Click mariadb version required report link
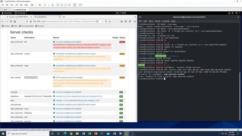 click(79, 96)
